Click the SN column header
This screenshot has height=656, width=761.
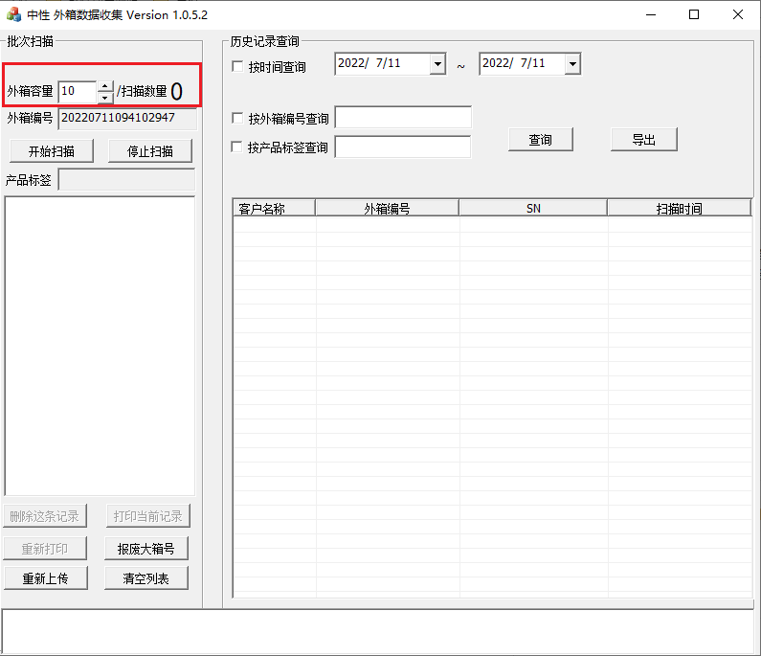point(533,209)
